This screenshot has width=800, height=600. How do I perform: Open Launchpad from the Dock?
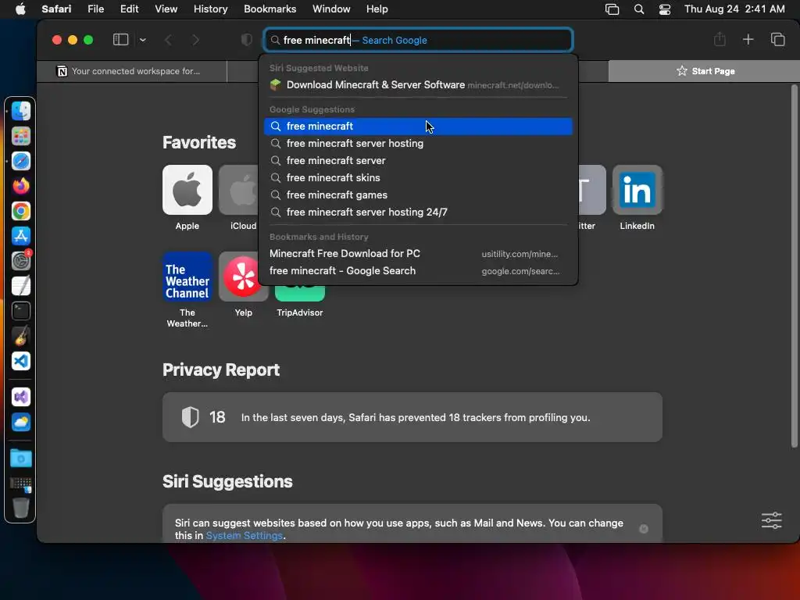[21, 136]
